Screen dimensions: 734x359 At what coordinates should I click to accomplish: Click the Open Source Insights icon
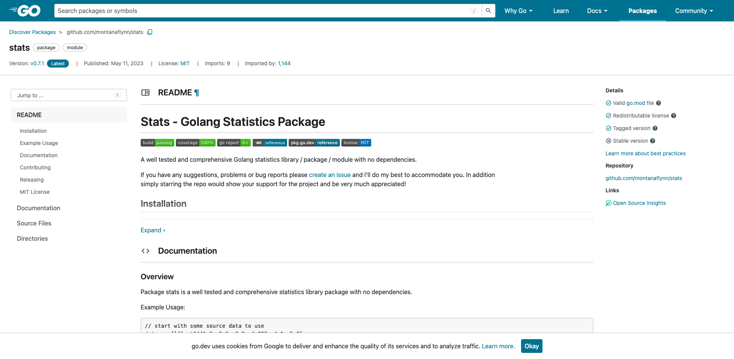pos(609,203)
